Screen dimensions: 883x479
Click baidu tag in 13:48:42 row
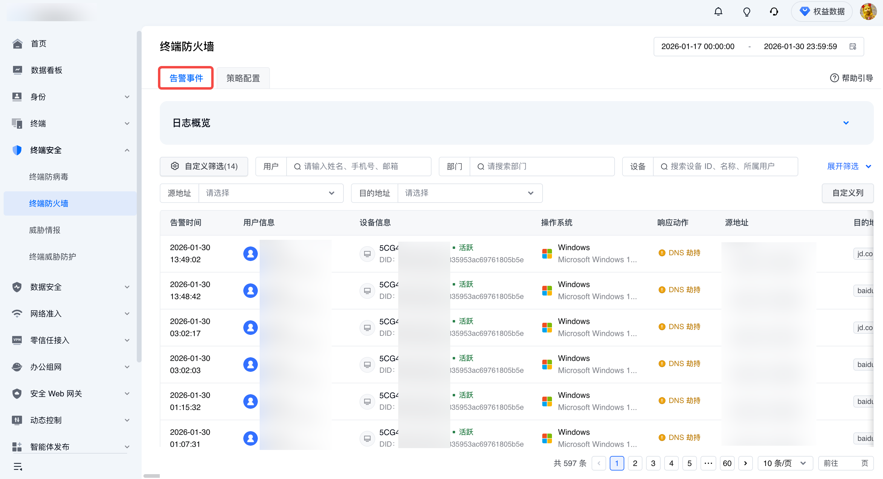(x=863, y=290)
